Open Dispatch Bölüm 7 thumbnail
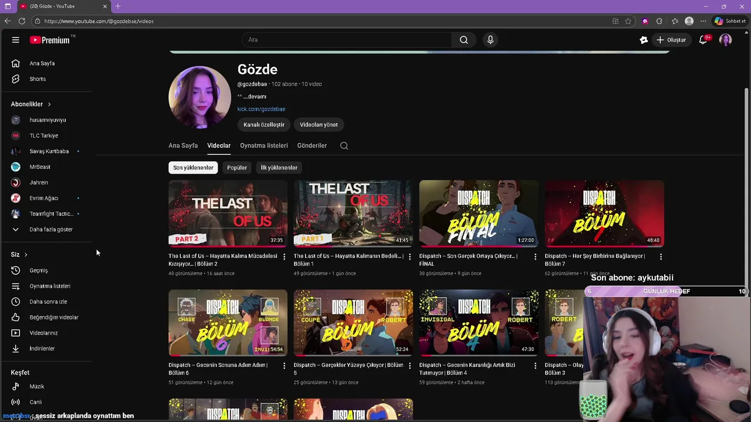 tap(604, 213)
